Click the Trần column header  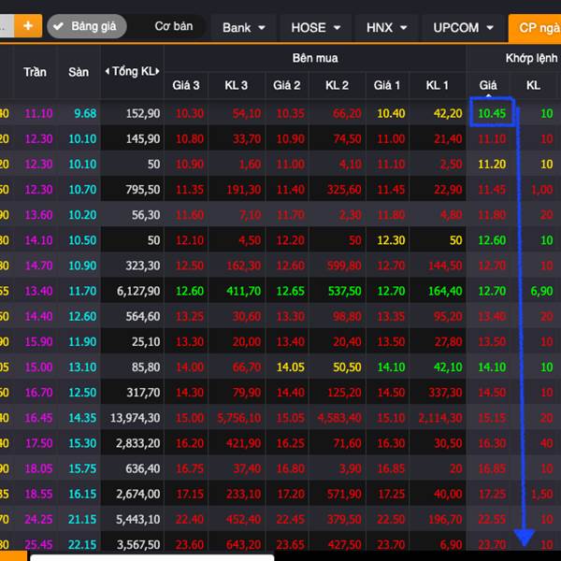(36, 72)
